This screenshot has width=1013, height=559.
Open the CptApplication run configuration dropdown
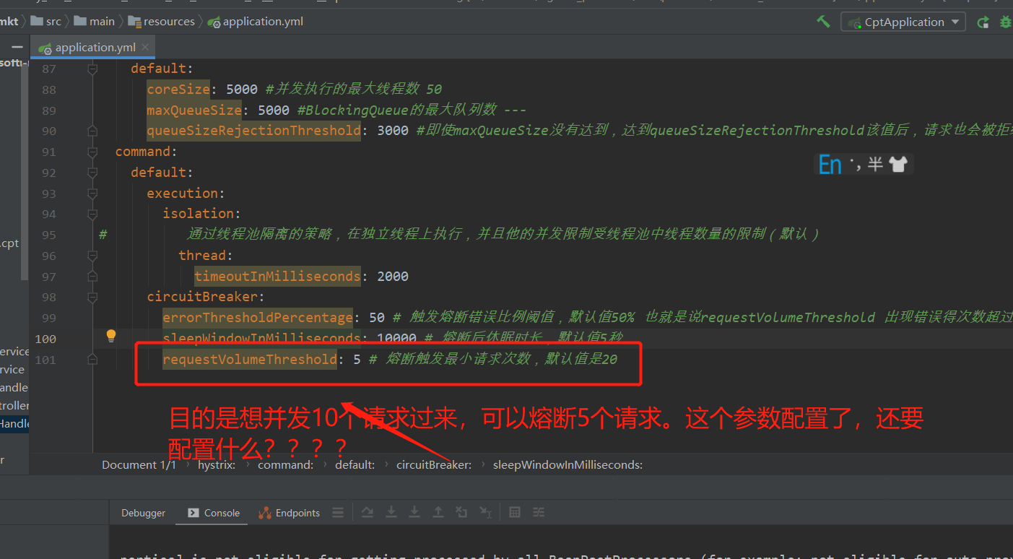(x=903, y=22)
